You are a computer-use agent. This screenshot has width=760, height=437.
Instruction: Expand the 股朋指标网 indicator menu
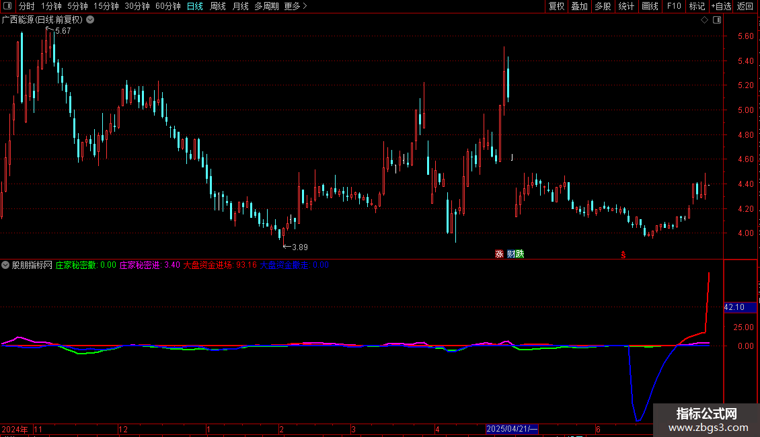[x=5, y=265]
